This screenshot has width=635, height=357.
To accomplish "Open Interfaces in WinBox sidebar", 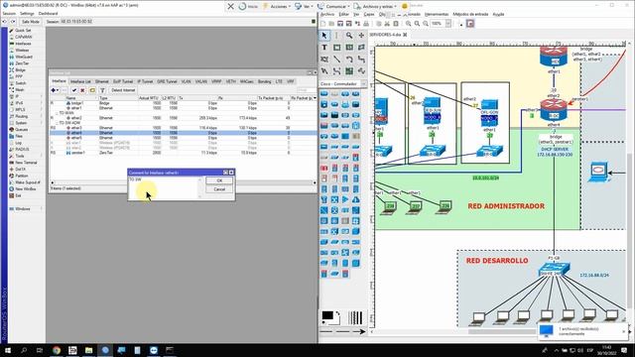I will 23,44.
